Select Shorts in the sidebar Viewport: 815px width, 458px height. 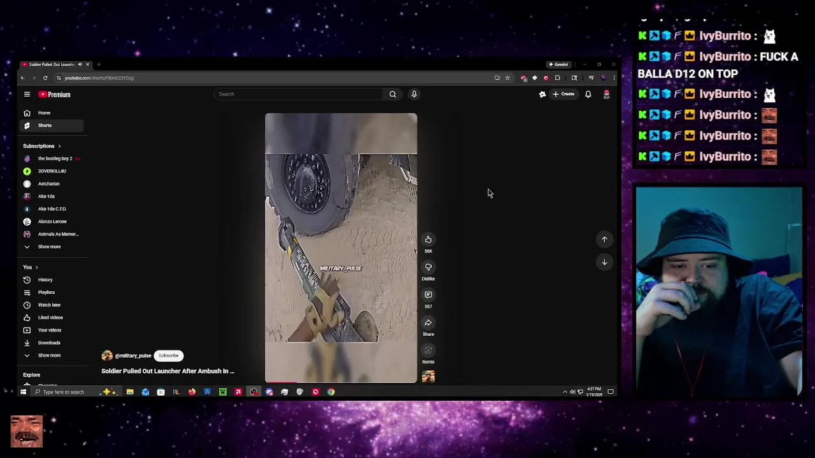pos(51,125)
